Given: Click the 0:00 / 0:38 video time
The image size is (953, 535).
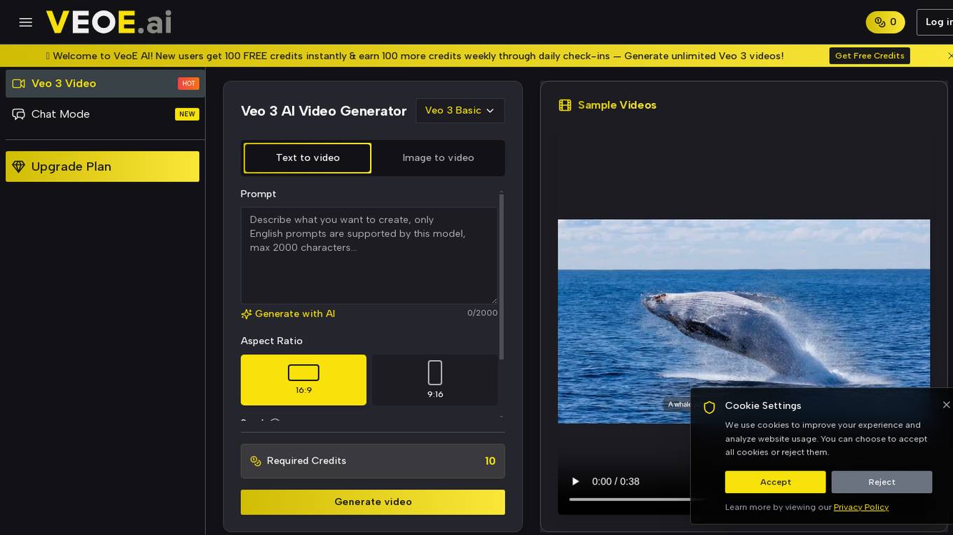Looking at the screenshot, I should click(x=615, y=481).
